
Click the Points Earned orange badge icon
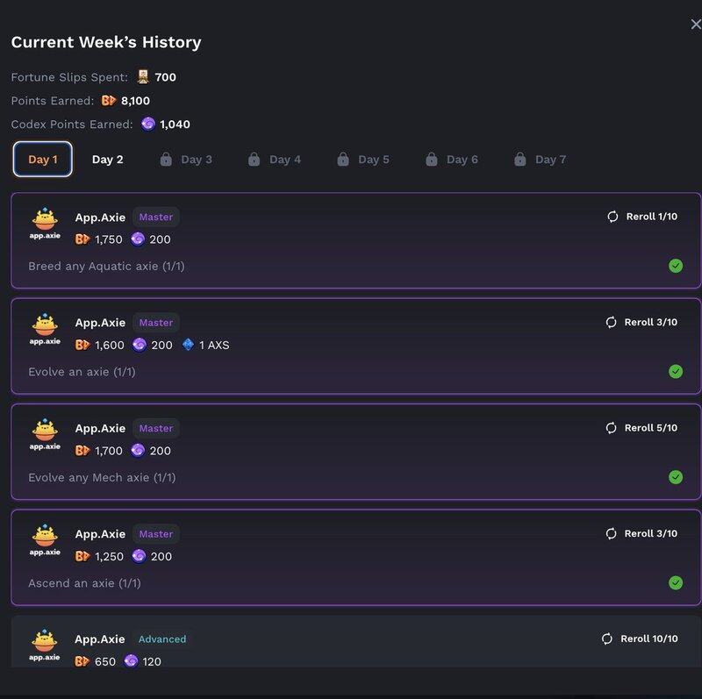coord(109,101)
